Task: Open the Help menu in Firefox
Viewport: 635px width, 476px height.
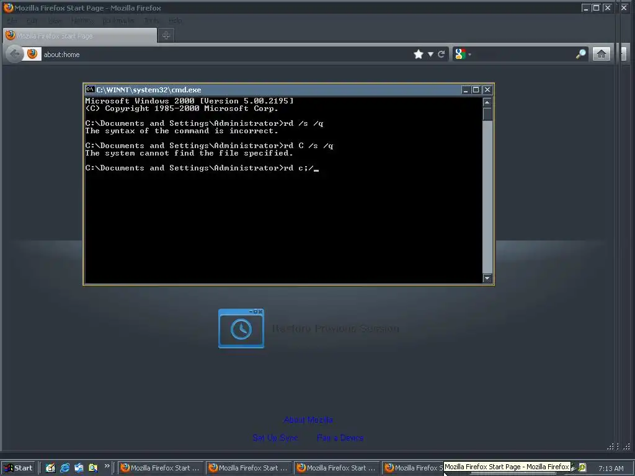Action: coord(175,20)
